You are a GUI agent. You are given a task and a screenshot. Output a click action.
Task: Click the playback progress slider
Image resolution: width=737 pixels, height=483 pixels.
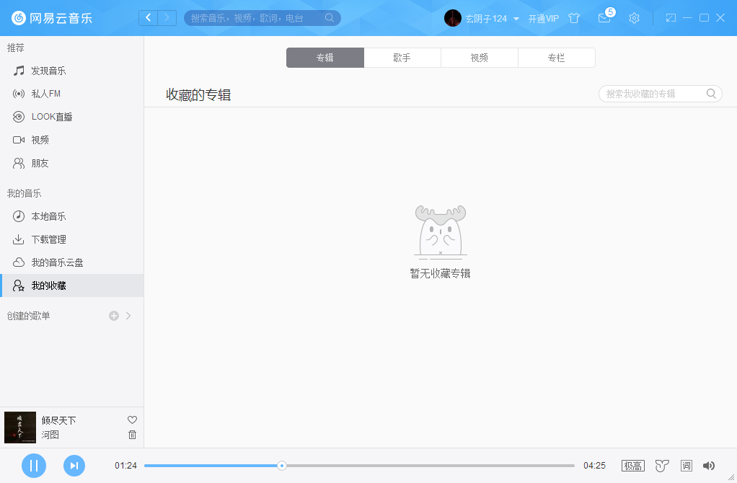coord(281,465)
